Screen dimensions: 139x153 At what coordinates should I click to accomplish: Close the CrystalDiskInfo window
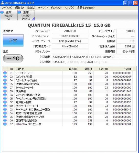pos(136,3)
